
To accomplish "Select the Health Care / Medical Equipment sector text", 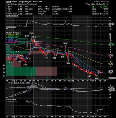I will click(x=22, y=4).
